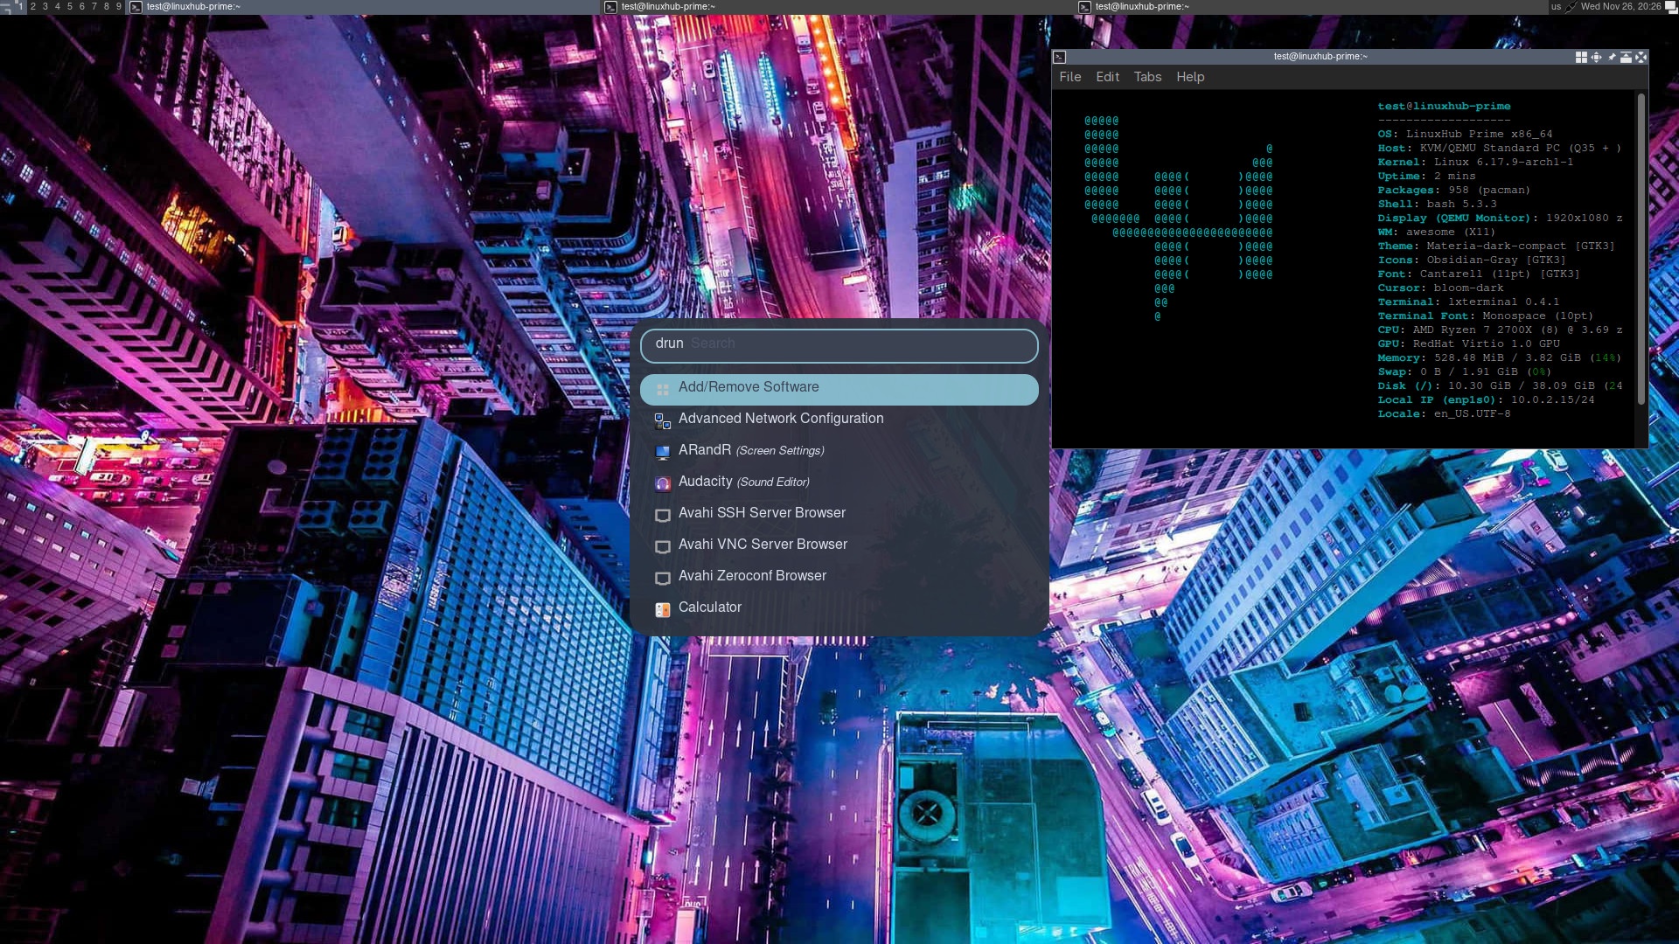Open the Edit menu in lxterminal
This screenshot has width=1679, height=944.
(1107, 77)
